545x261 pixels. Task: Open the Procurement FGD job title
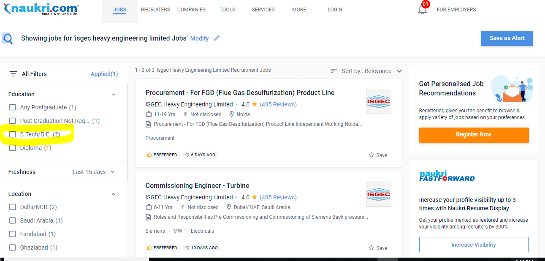click(240, 93)
